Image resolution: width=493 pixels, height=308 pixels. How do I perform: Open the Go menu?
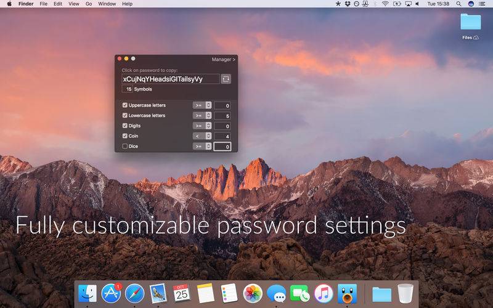click(x=89, y=4)
